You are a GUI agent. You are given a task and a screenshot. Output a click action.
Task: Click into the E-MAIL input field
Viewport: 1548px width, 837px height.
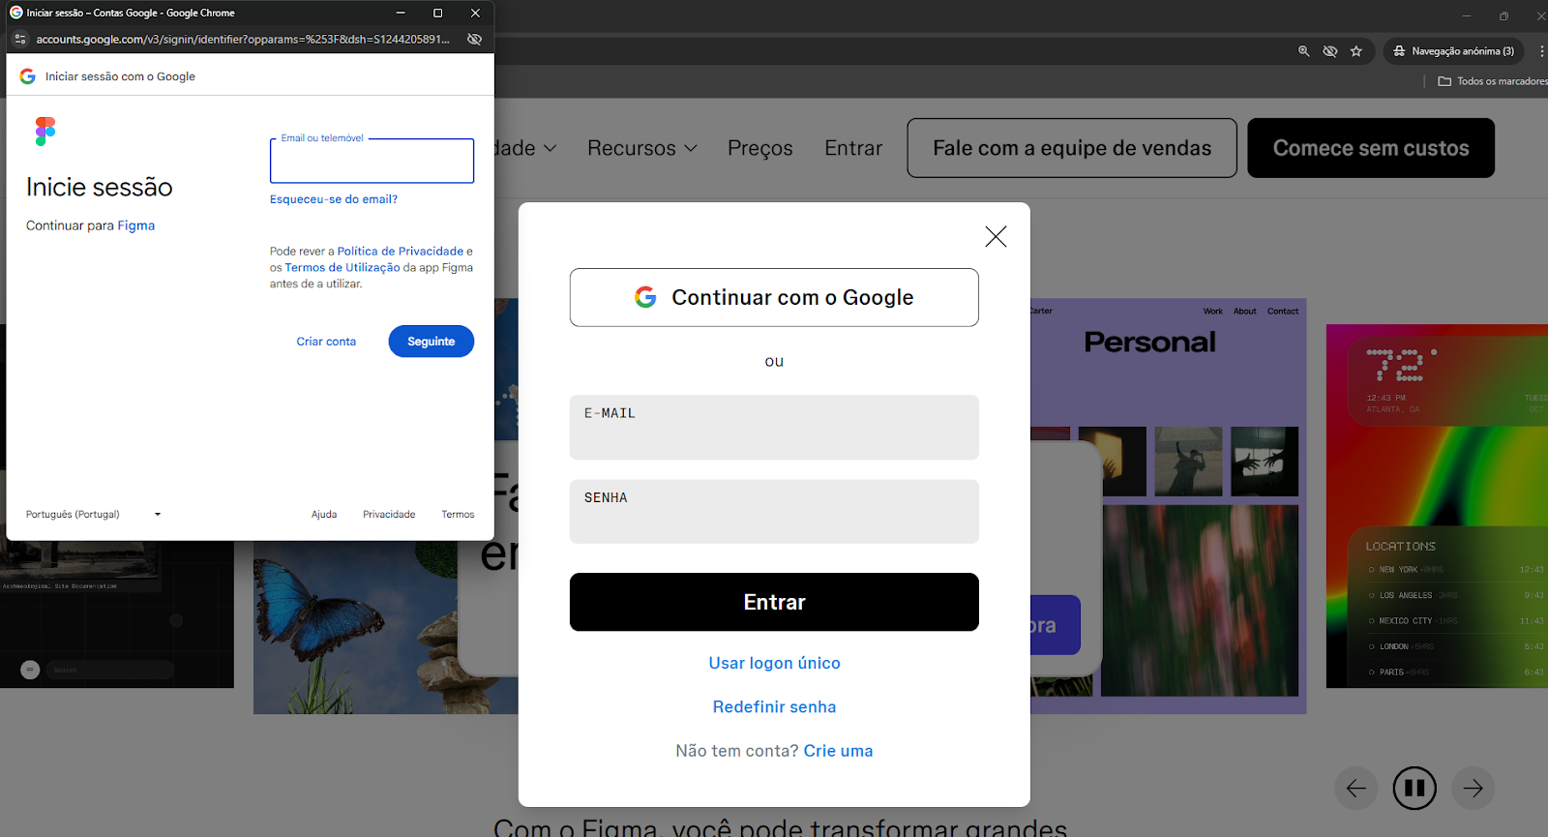(x=774, y=427)
